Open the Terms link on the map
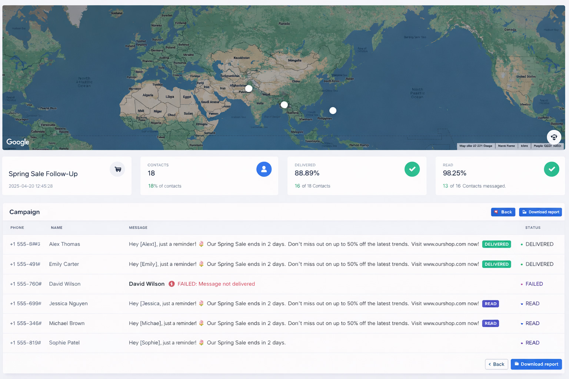Screen dimensions: 569x379 pos(524,146)
